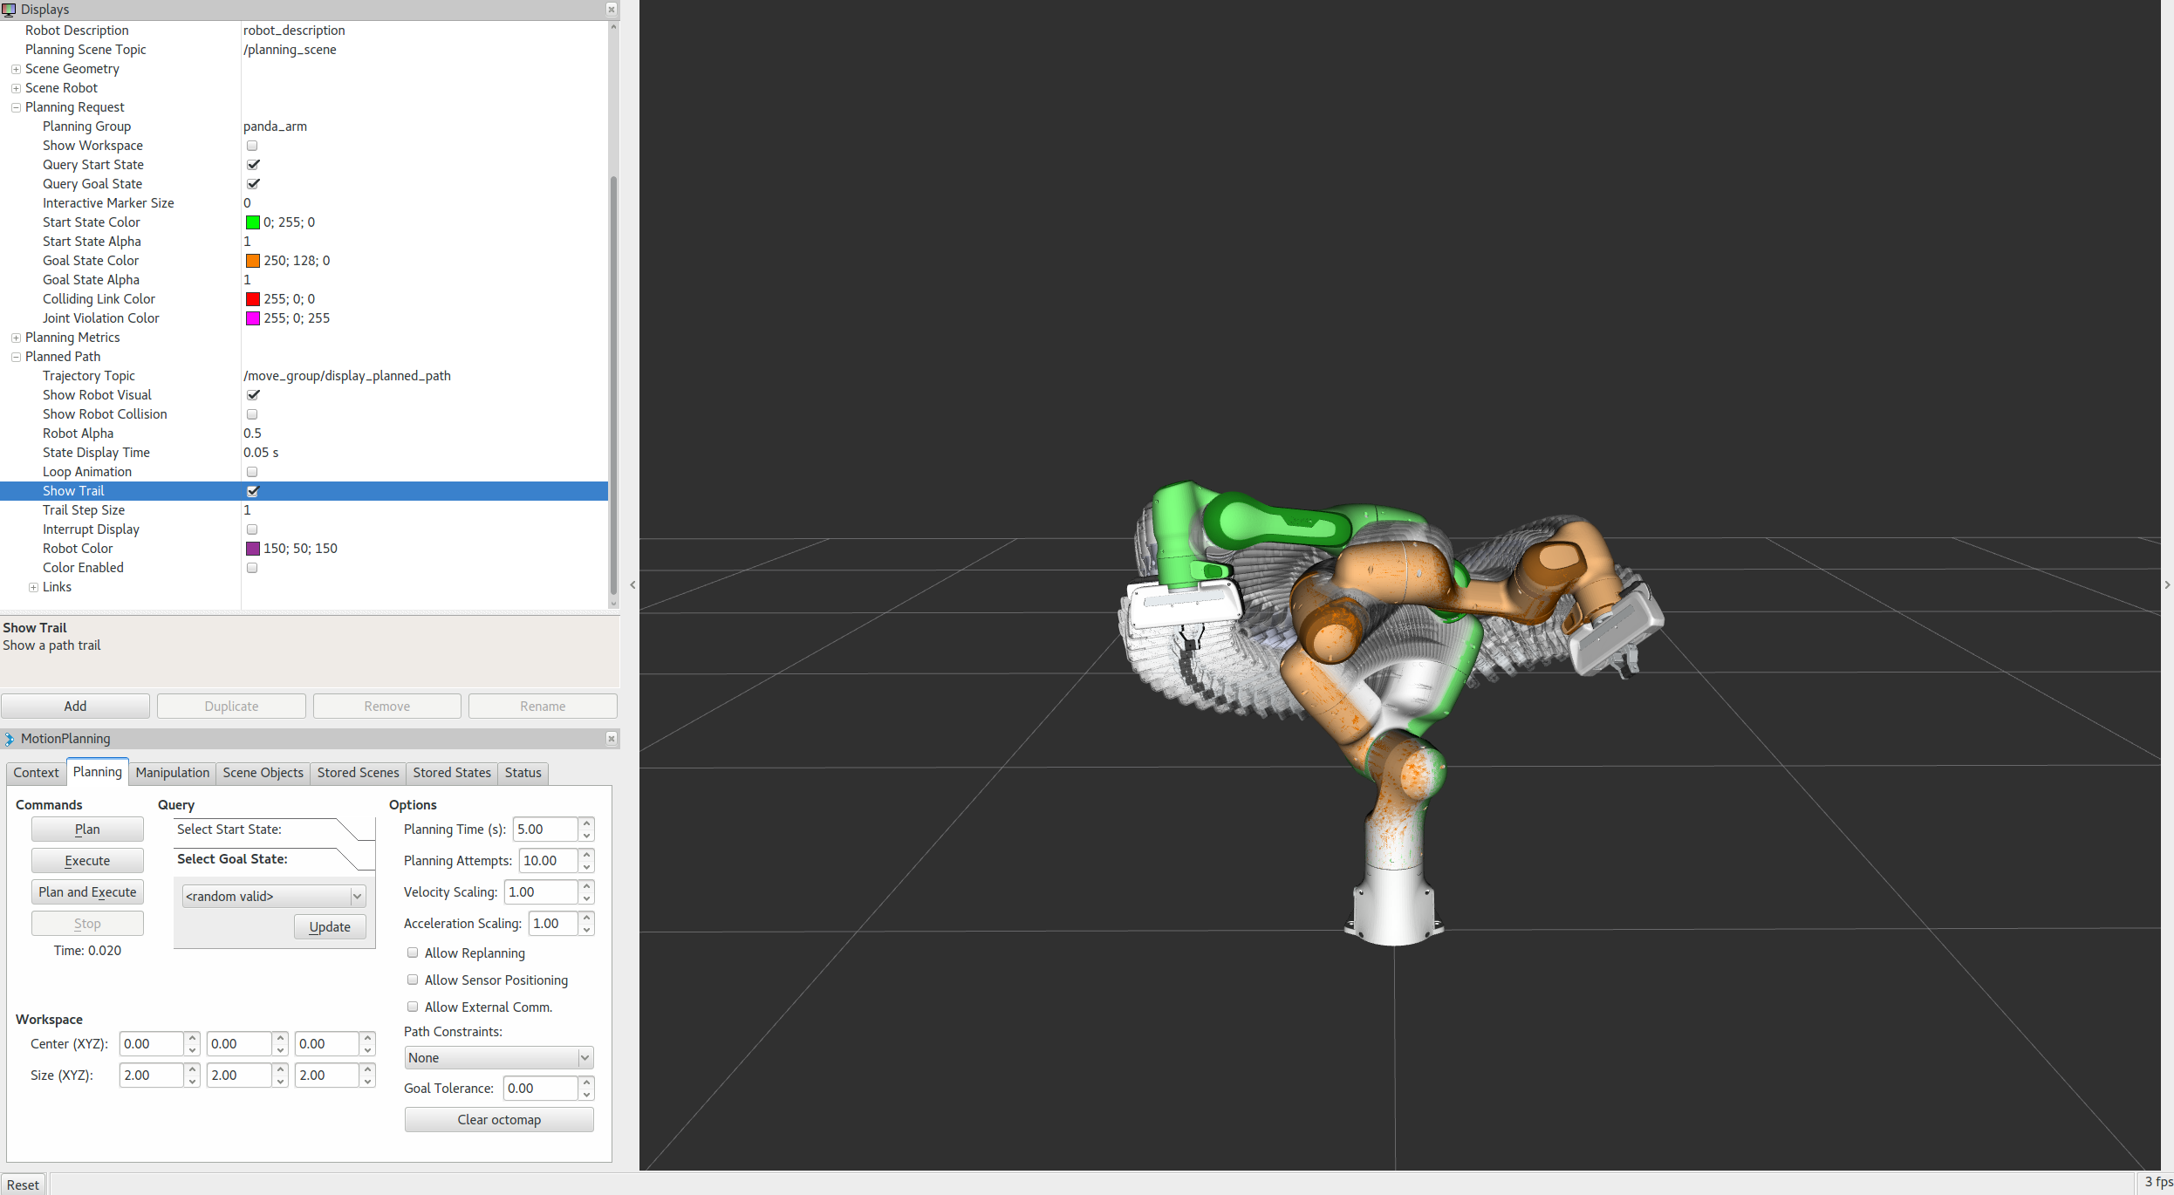Enable Allow Replanning option
The height and width of the screenshot is (1195, 2174).
click(x=413, y=953)
